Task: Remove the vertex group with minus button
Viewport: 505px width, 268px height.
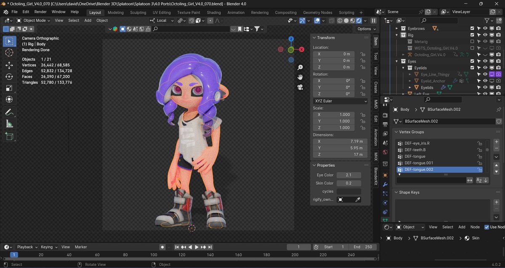Action: [x=497, y=148]
